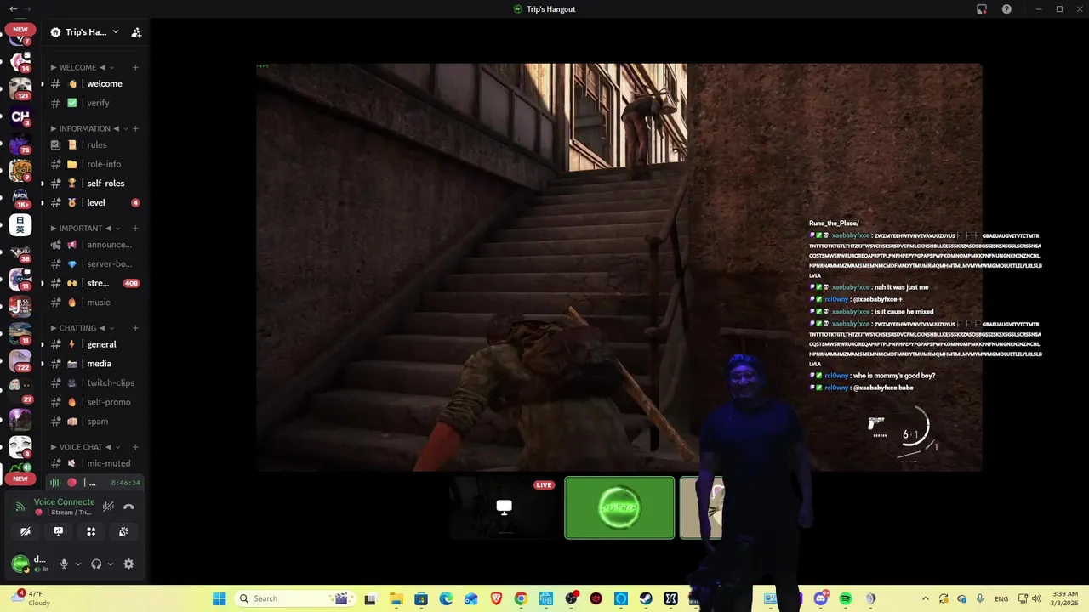
Task: Open the welcome channel
Action: coord(95,83)
